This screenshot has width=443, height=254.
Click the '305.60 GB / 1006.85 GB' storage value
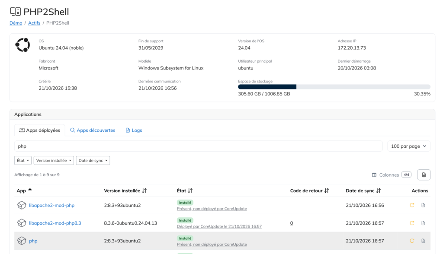[264, 94]
